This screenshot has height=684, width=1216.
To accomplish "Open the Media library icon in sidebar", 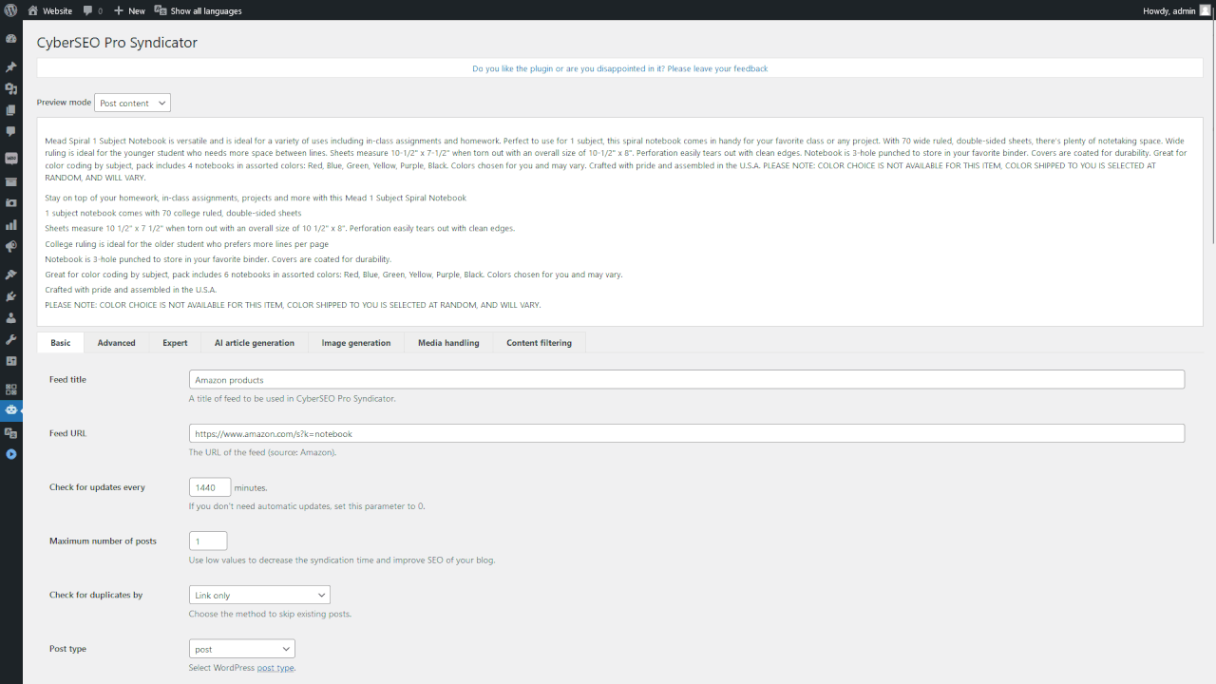I will pyautogui.click(x=11, y=88).
